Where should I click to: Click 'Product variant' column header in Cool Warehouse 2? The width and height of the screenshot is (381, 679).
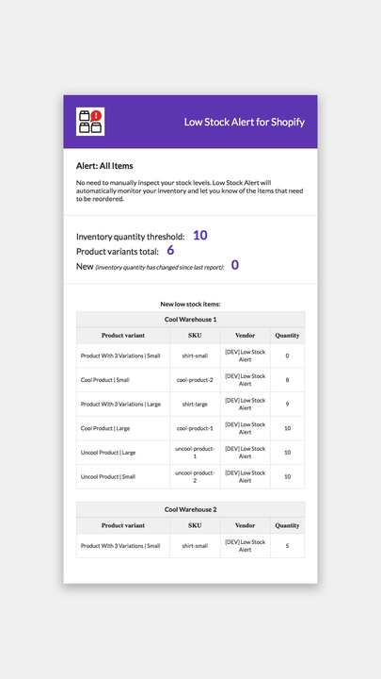pyautogui.click(x=123, y=525)
